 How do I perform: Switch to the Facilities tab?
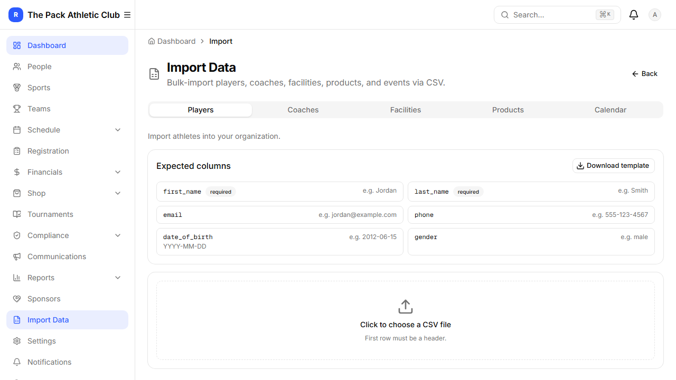(x=406, y=110)
